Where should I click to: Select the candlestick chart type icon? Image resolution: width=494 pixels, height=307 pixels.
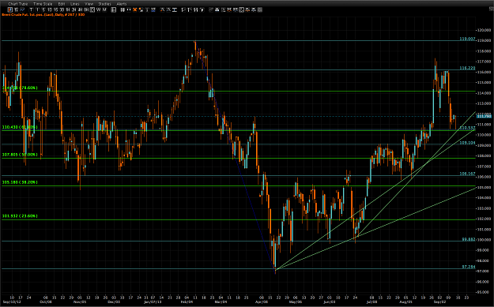click(10, 9)
